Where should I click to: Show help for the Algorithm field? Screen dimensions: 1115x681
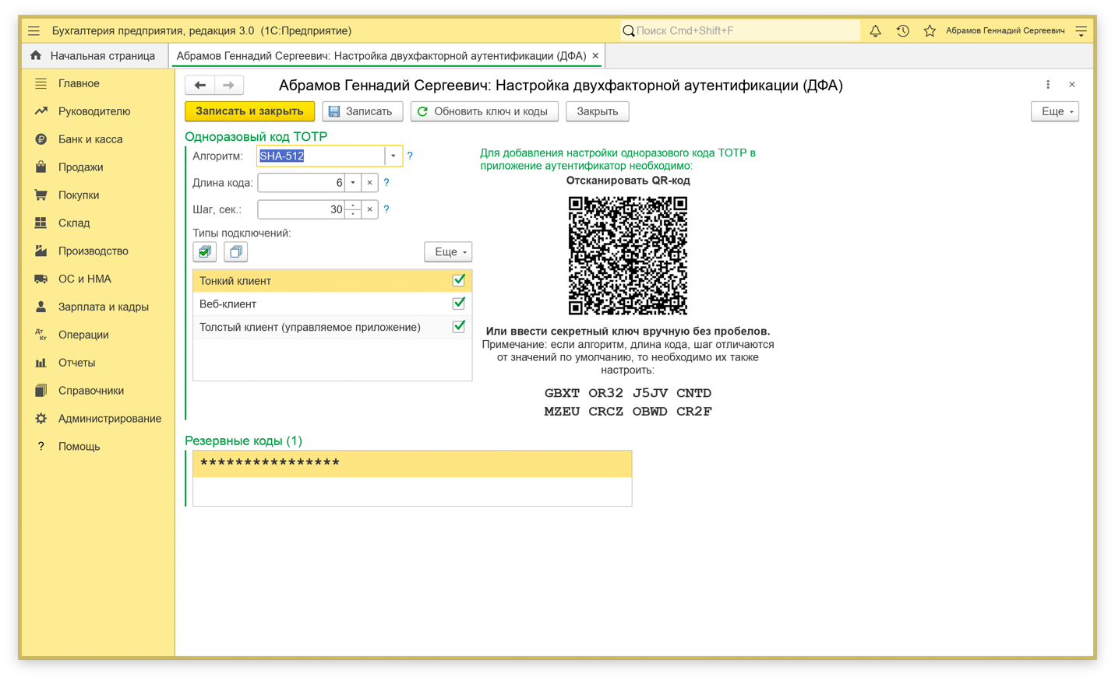(410, 156)
